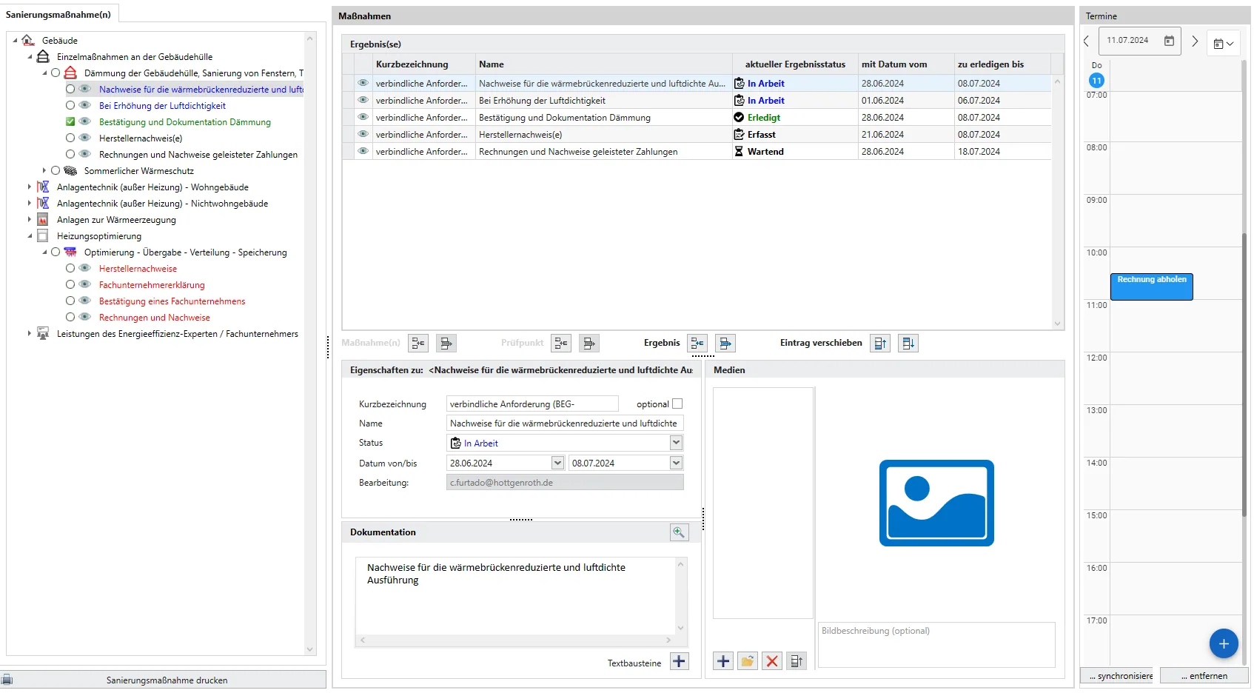Click the blue plus button in calendar
This screenshot has width=1254, height=693.
(x=1223, y=643)
